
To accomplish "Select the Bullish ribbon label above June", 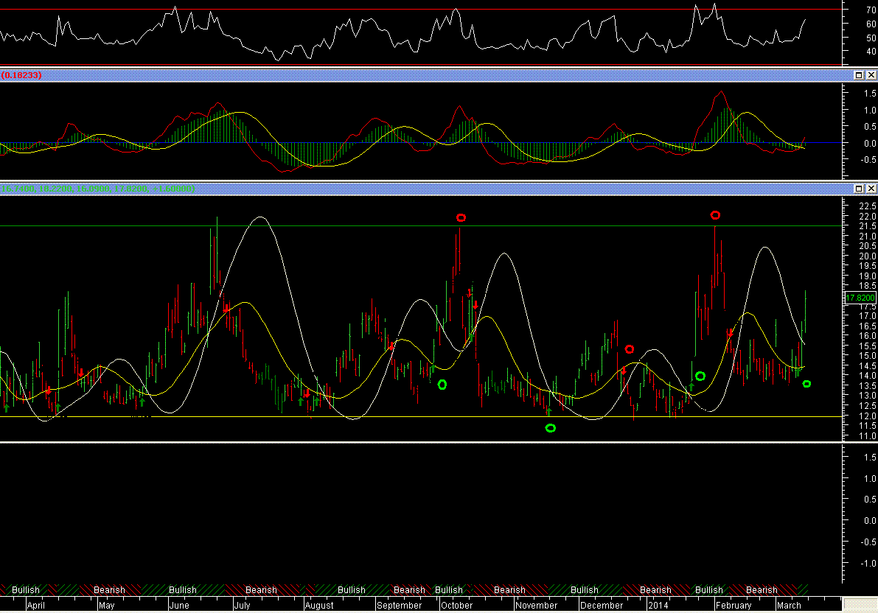I will click(183, 590).
